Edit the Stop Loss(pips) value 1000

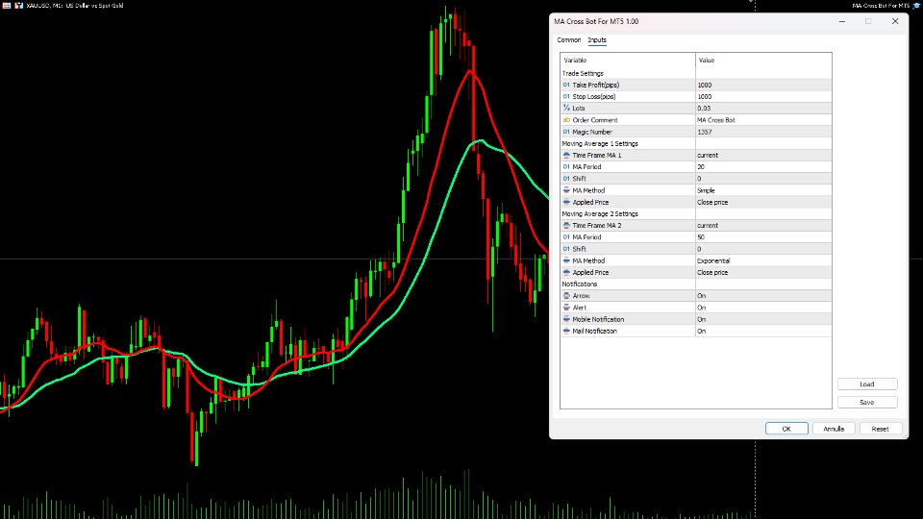[763, 96]
